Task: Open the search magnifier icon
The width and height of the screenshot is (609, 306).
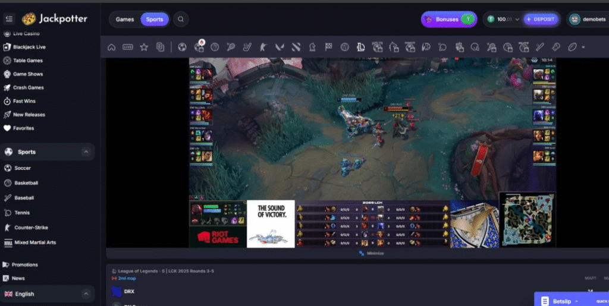Action: [x=180, y=20]
